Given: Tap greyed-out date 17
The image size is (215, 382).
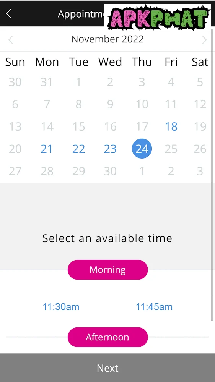Looking at the screenshot, I should tap(142, 126).
